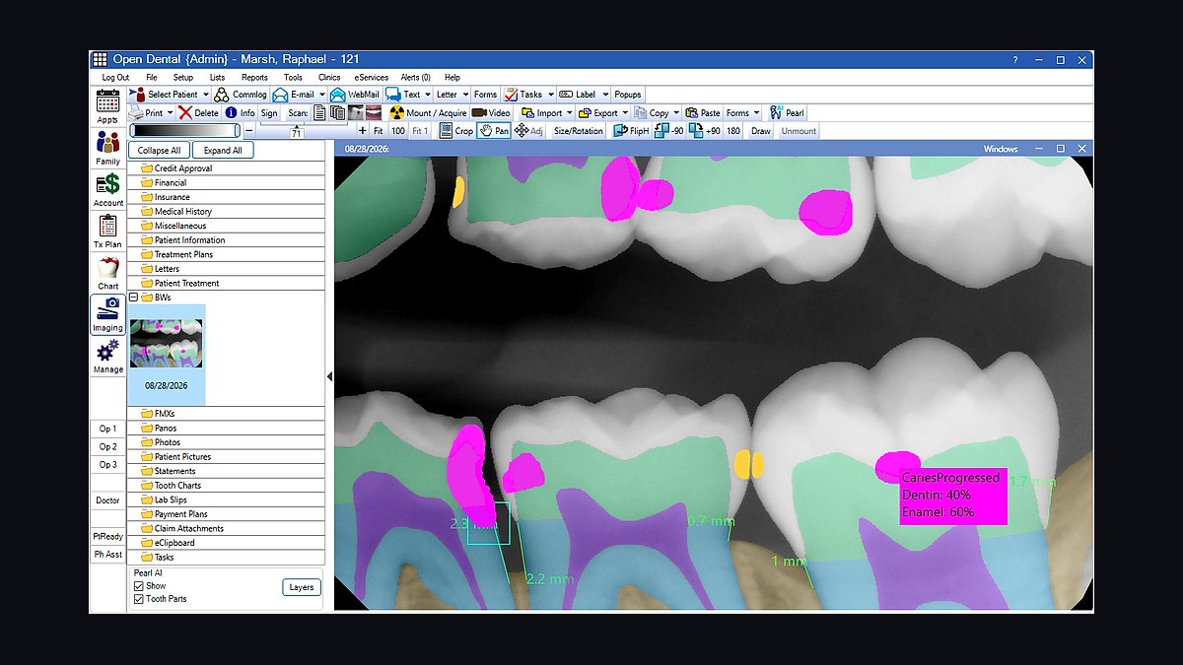
Task: Click Collapse All button
Action: tap(159, 150)
